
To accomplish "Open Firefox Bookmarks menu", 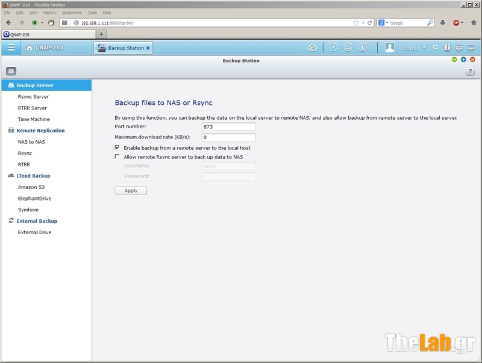I will 72,13.
